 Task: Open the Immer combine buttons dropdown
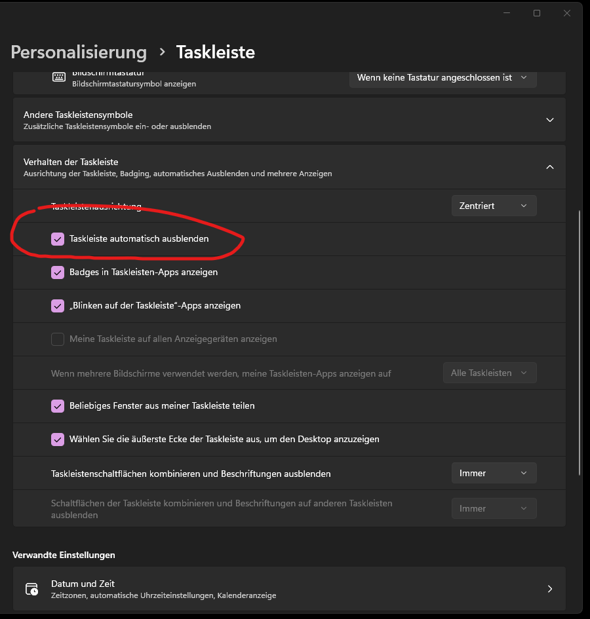[x=494, y=473]
